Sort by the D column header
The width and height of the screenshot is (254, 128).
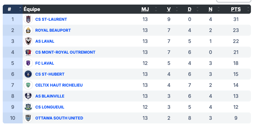pos(189,9)
